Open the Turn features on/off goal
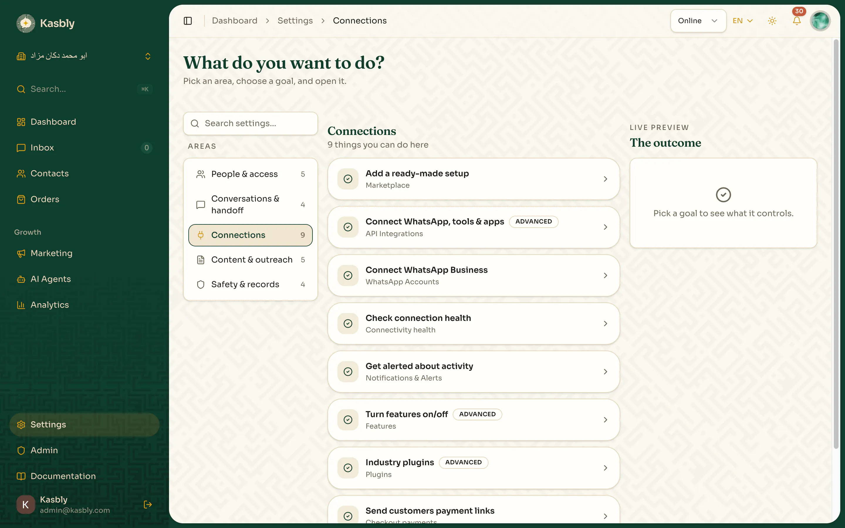The width and height of the screenshot is (845, 528). tap(474, 420)
